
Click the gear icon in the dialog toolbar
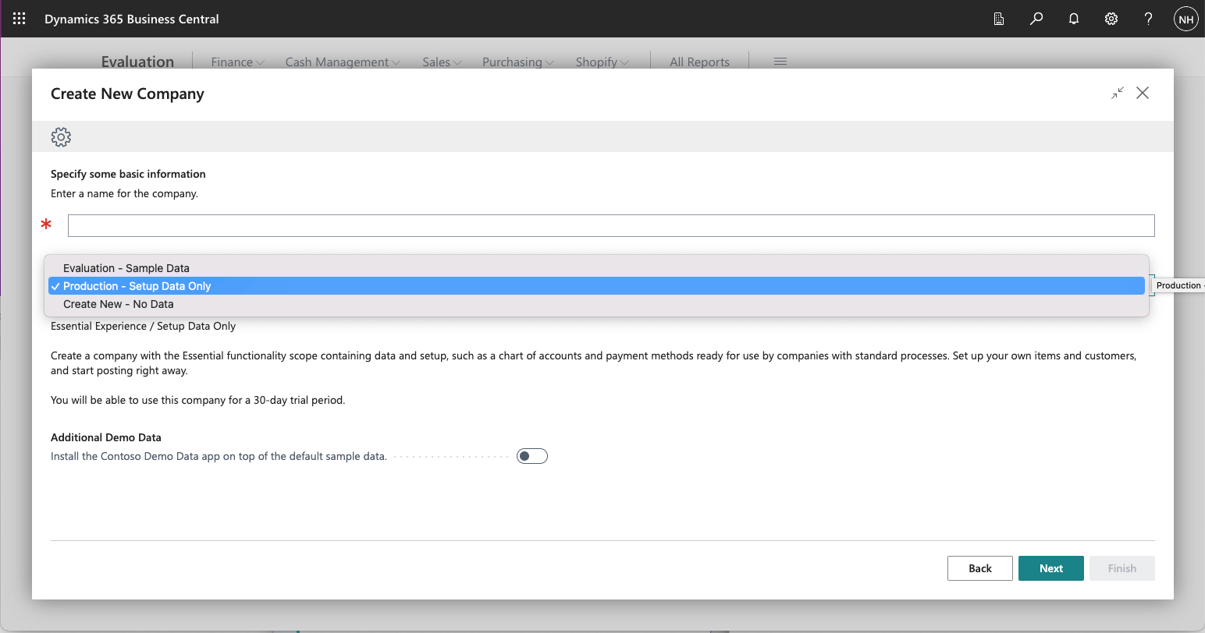coord(61,137)
